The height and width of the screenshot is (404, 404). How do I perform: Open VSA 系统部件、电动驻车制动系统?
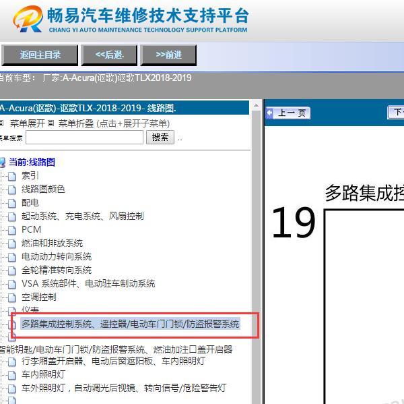coord(88,283)
